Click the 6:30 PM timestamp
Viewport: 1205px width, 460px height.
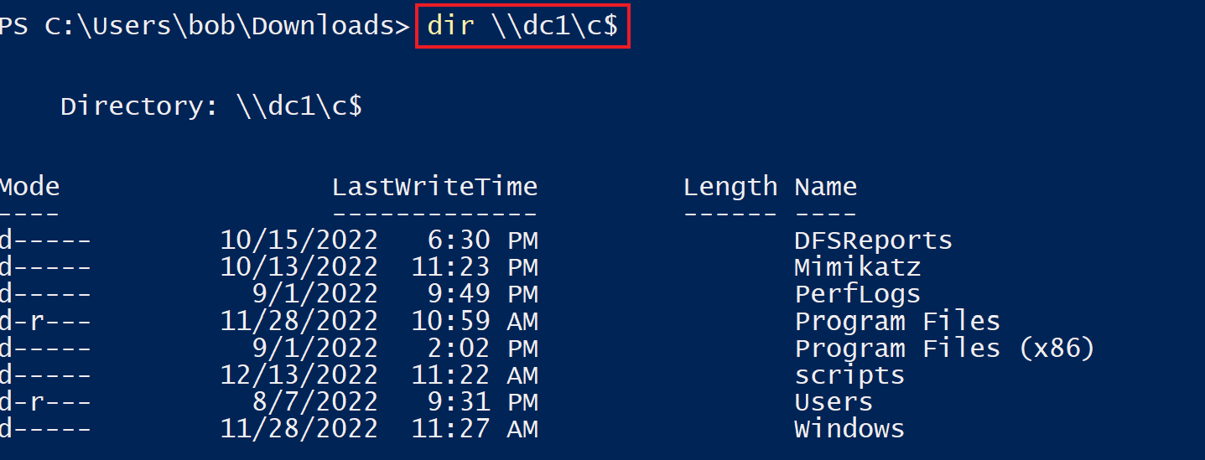pos(482,241)
